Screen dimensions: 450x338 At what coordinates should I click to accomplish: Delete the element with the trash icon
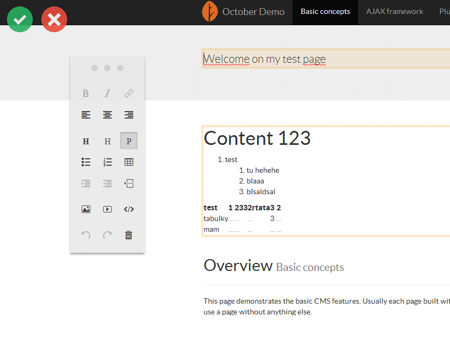click(129, 235)
